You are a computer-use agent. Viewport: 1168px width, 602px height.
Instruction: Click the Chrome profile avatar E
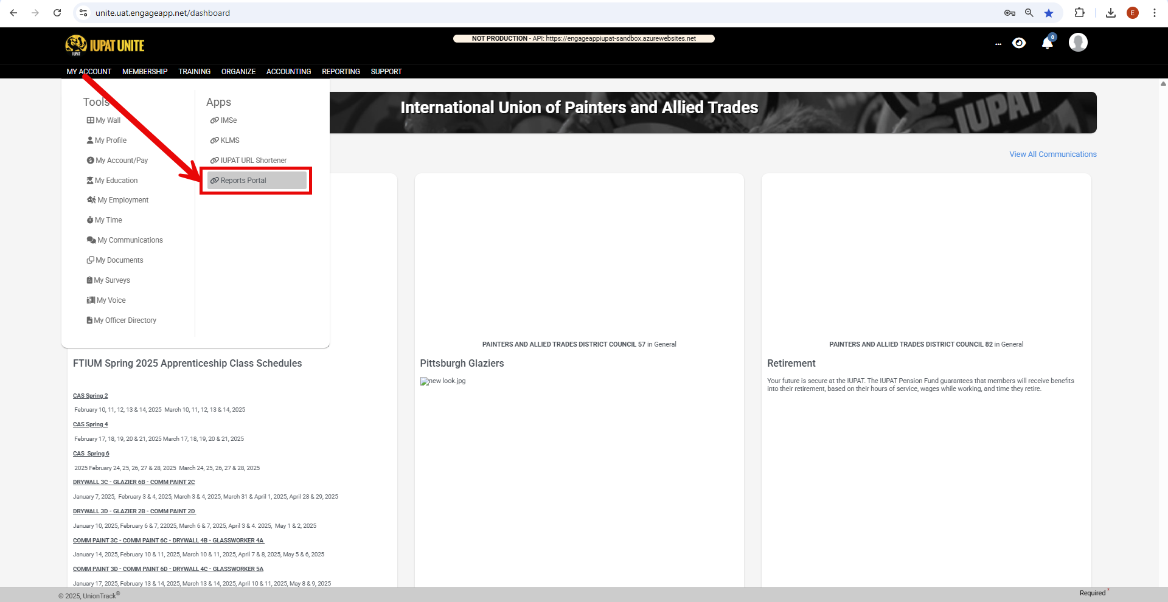pos(1133,13)
